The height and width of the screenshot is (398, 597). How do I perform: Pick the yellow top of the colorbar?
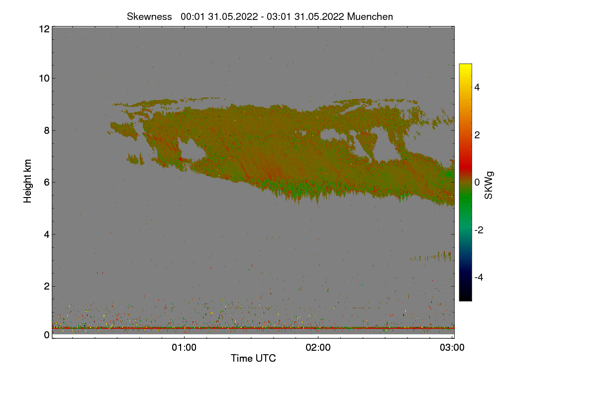pos(465,67)
